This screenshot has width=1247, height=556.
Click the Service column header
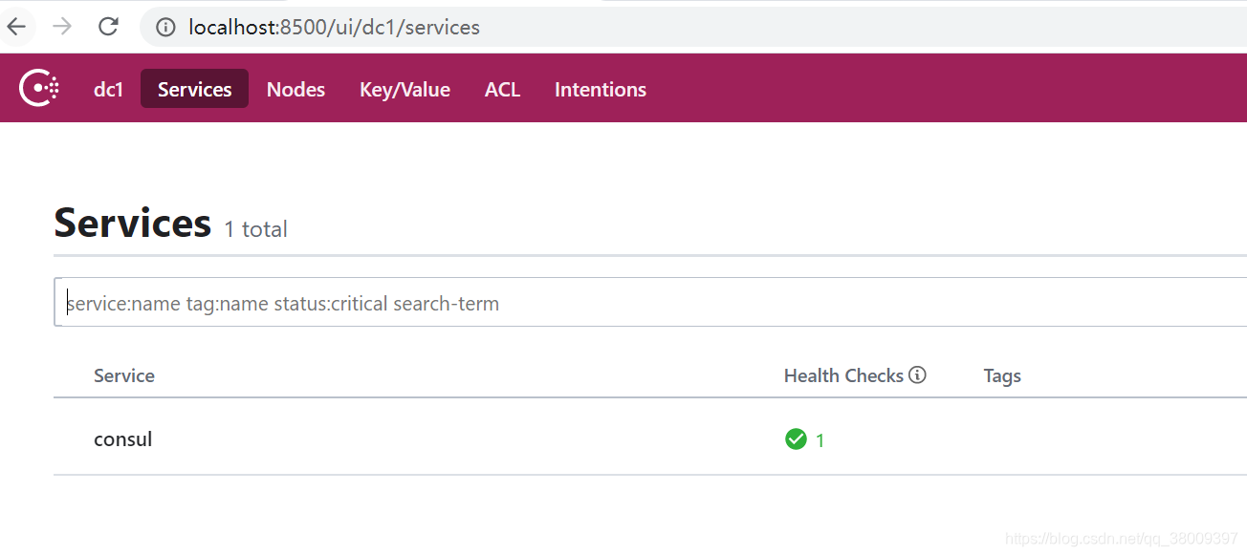point(124,375)
